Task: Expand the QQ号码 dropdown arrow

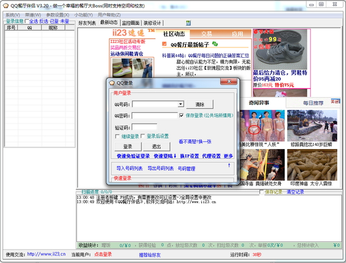Action: point(181,104)
